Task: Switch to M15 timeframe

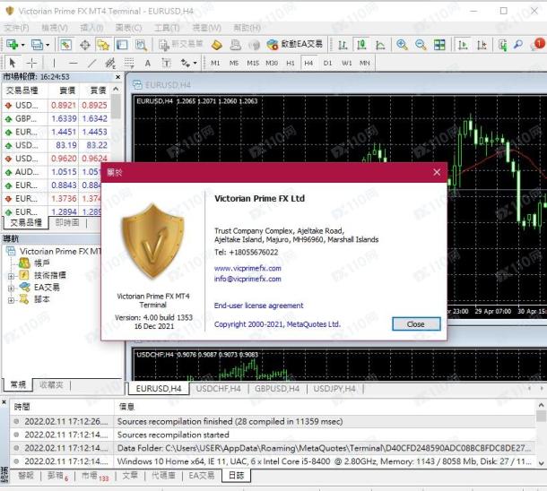Action: click(253, 63)
